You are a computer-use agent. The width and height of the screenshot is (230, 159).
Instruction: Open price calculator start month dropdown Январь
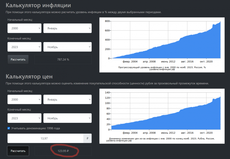68,99
